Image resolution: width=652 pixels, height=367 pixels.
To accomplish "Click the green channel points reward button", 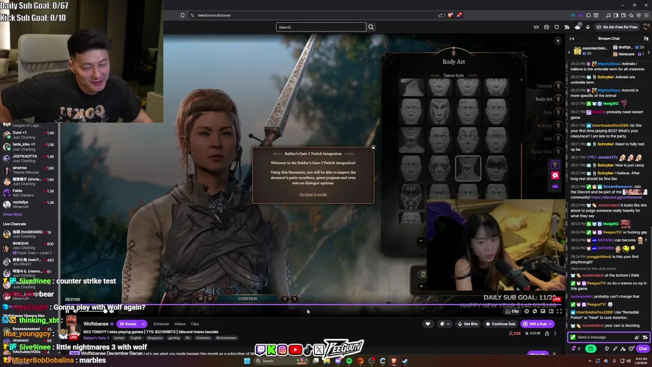I will coord(590,349).
